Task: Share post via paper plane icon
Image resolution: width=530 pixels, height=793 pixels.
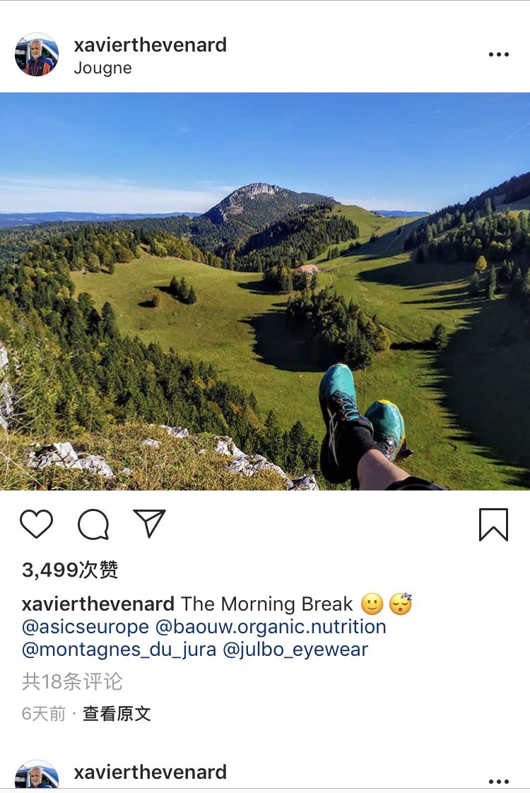Action: 150,523
